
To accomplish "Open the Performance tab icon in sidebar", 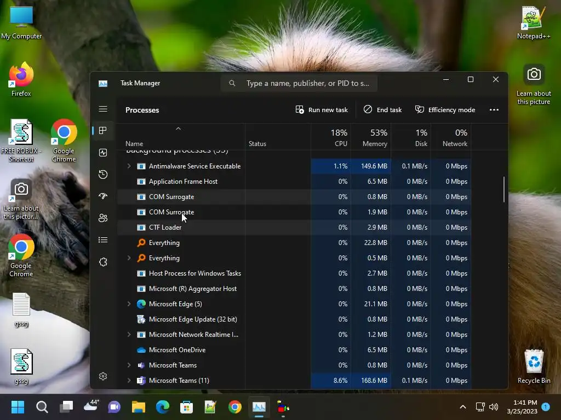I will click(x=103, y=153).
